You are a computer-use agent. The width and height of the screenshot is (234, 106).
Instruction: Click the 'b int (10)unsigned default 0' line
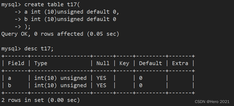click(x=70, y=19)
